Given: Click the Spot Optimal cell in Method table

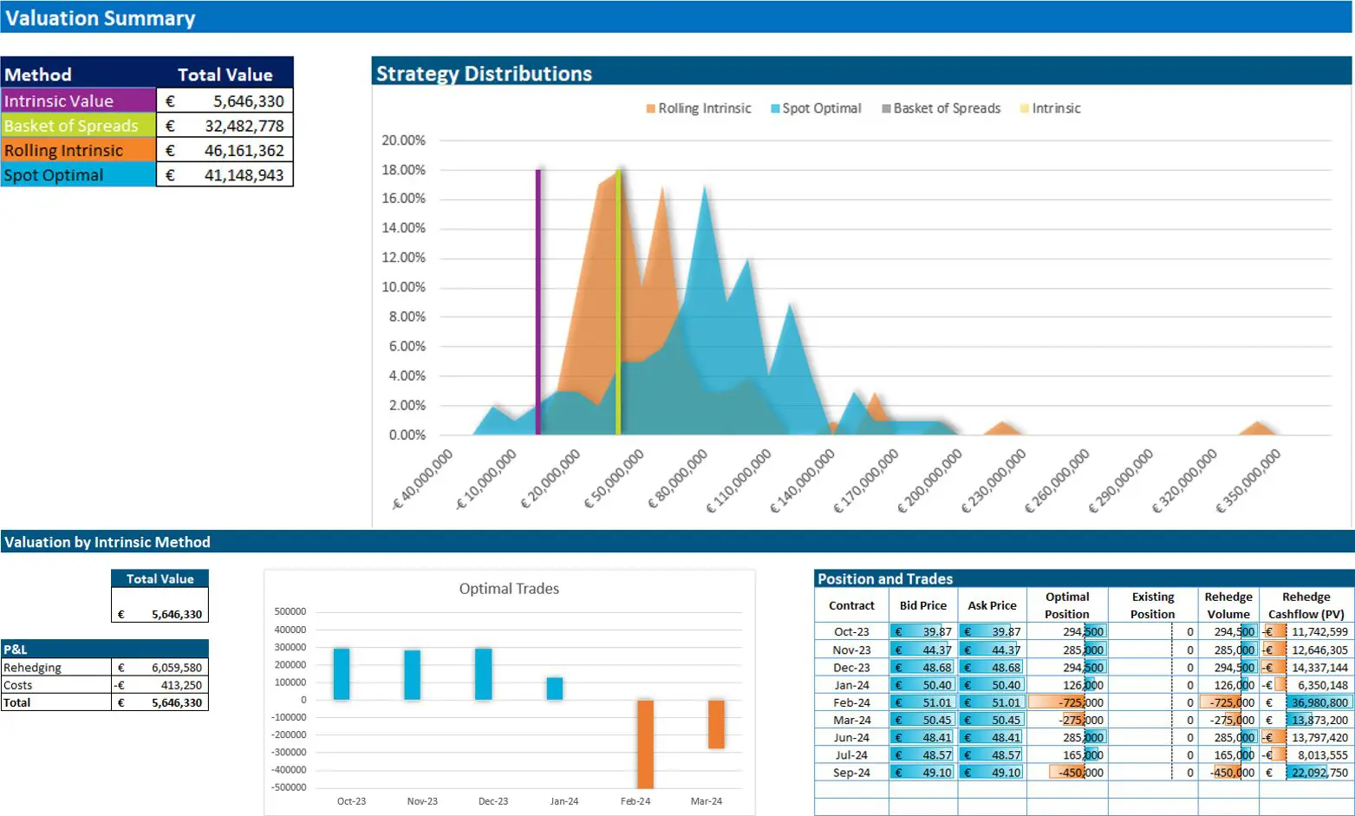Looking at the screenshot, I should pos(79,175).
